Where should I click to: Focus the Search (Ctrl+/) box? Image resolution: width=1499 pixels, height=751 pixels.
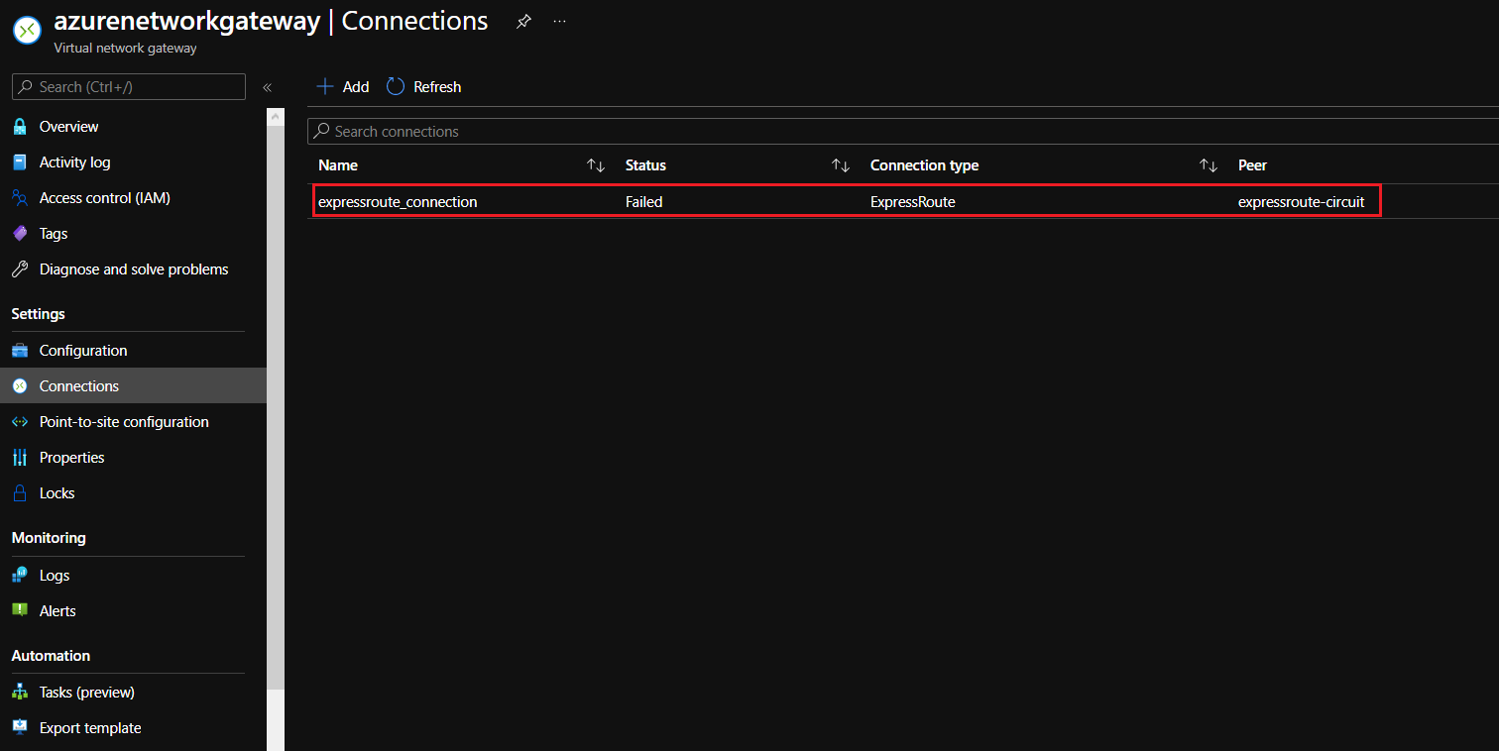click(129, 87)
